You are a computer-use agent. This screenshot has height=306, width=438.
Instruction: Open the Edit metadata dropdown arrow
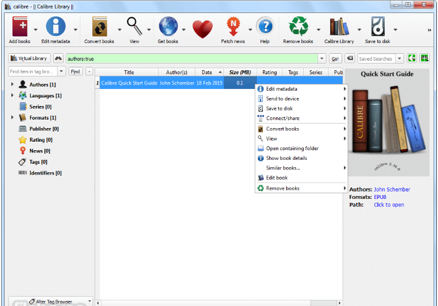[75, 29]
